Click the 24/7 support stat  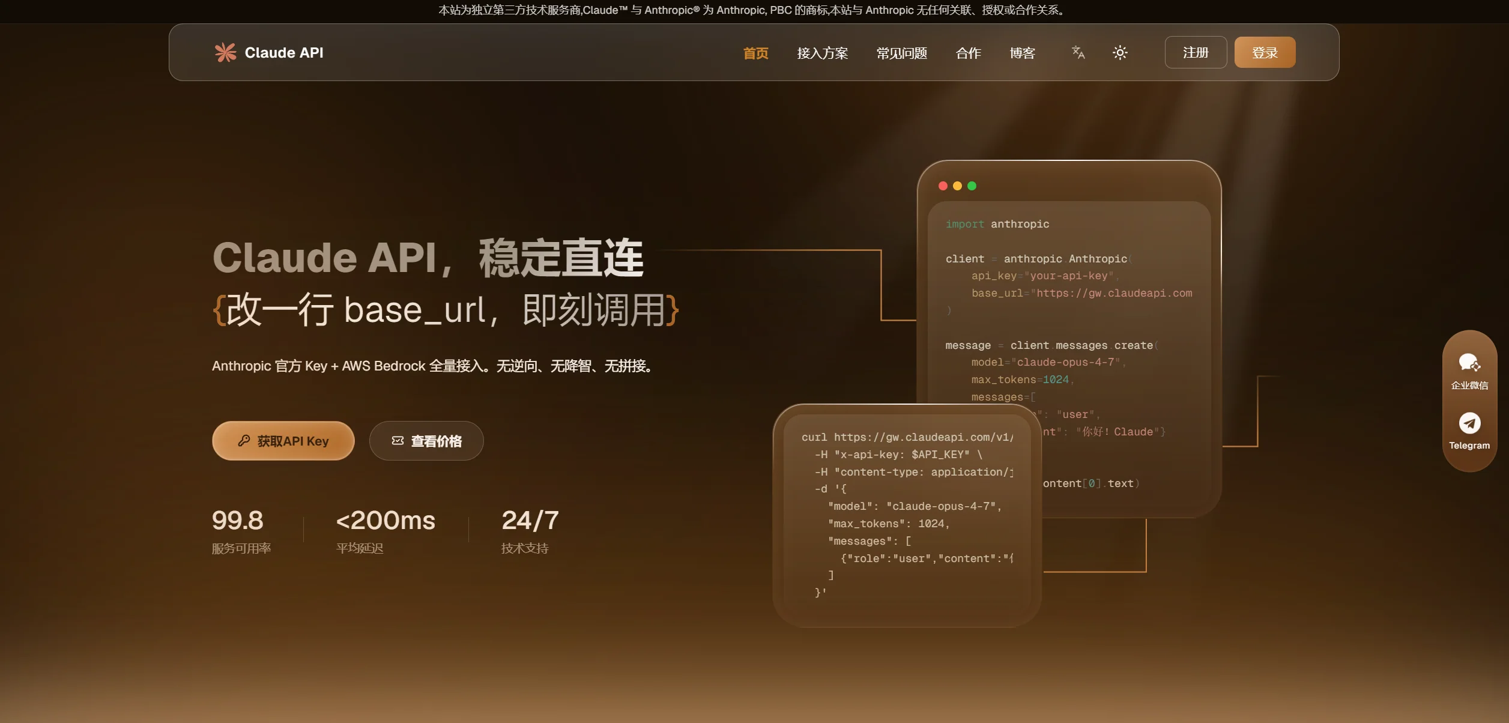pyautogui.click(x=530, y=520)
